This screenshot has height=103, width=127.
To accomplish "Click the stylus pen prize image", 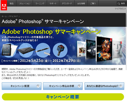I will tap(43, 50).
